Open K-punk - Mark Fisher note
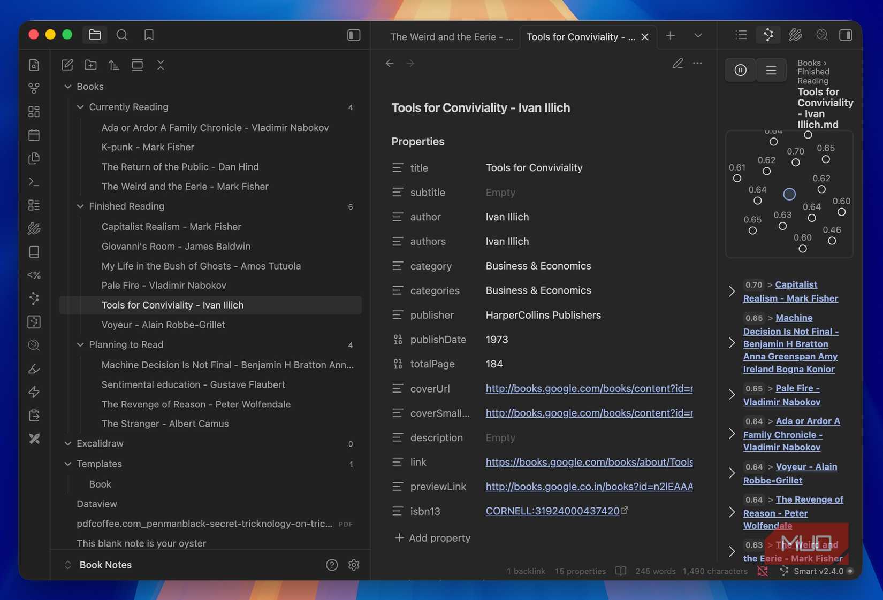This screenshot has width=883, height=600. click(x=148, y=147)
